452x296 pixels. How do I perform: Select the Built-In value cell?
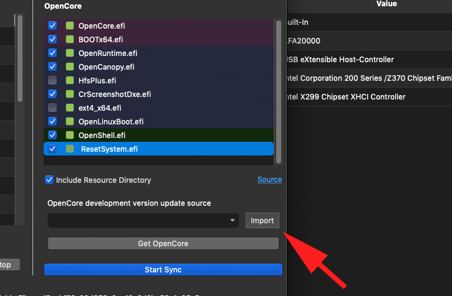[x=370, y=22]
